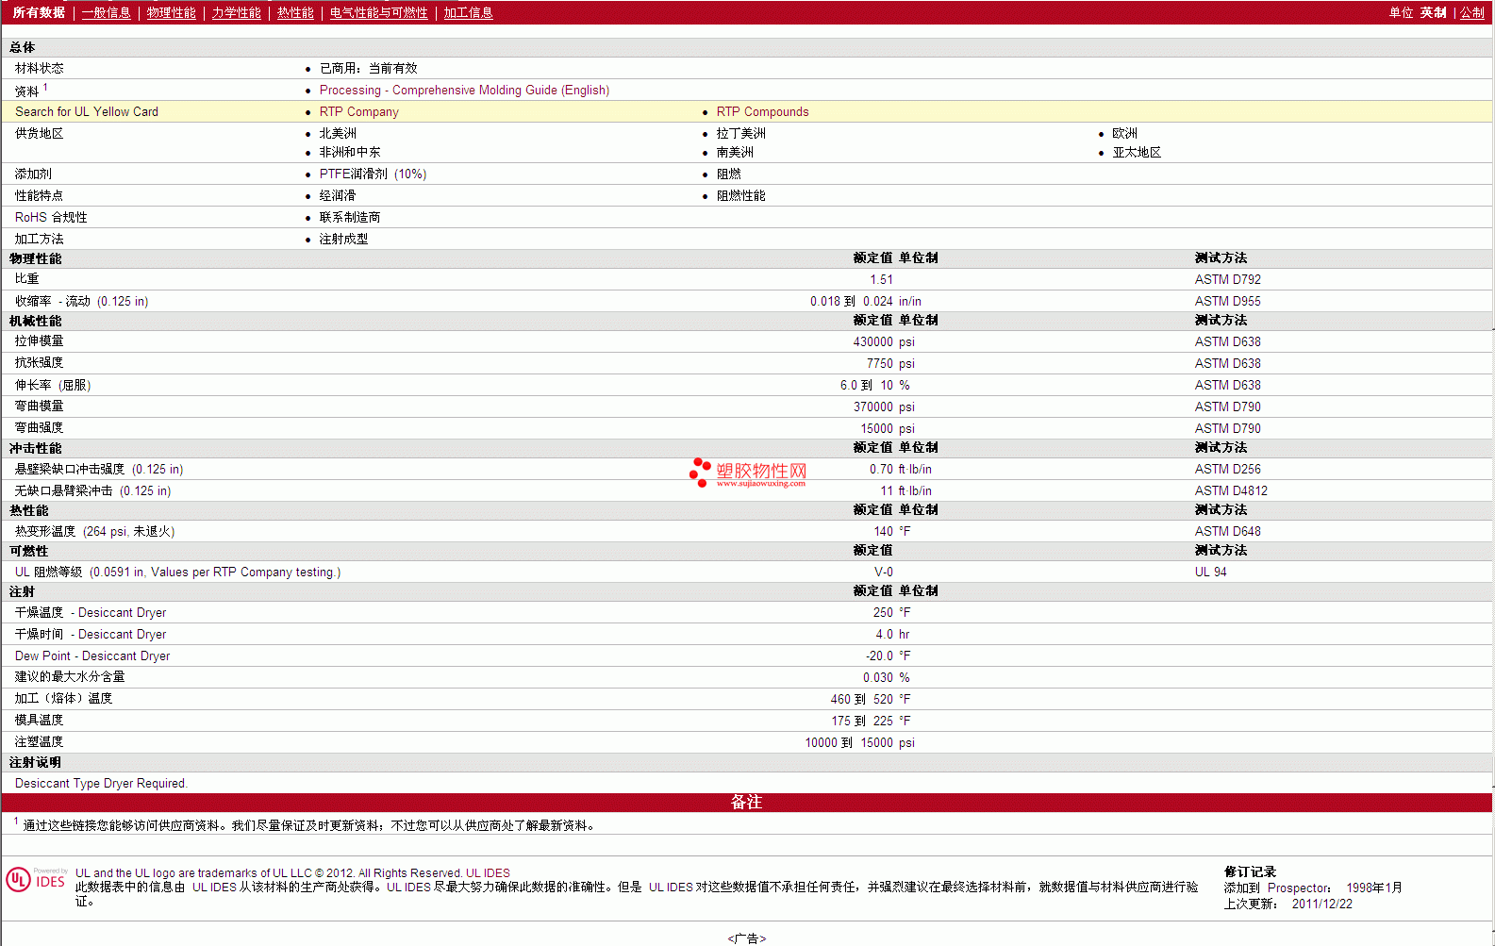Select 英制 unit option
This screenshot has height=946, width=1495.
[1433, 12]
